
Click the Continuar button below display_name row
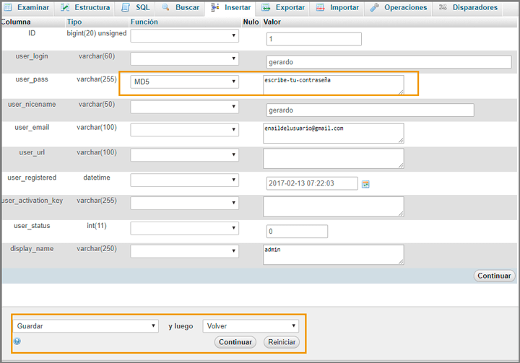click(x=494, y=276)
